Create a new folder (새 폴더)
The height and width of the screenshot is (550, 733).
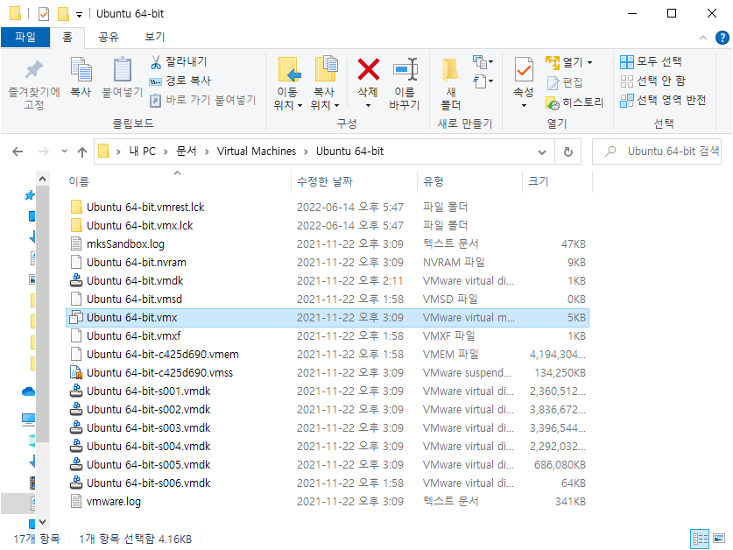pyautogui.click(x=451, y=84)
